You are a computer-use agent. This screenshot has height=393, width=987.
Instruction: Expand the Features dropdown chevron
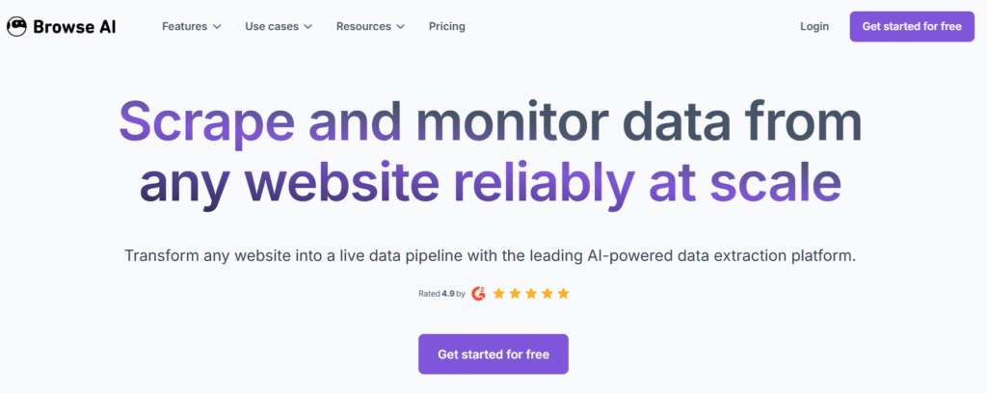click(x=217, y=27)
